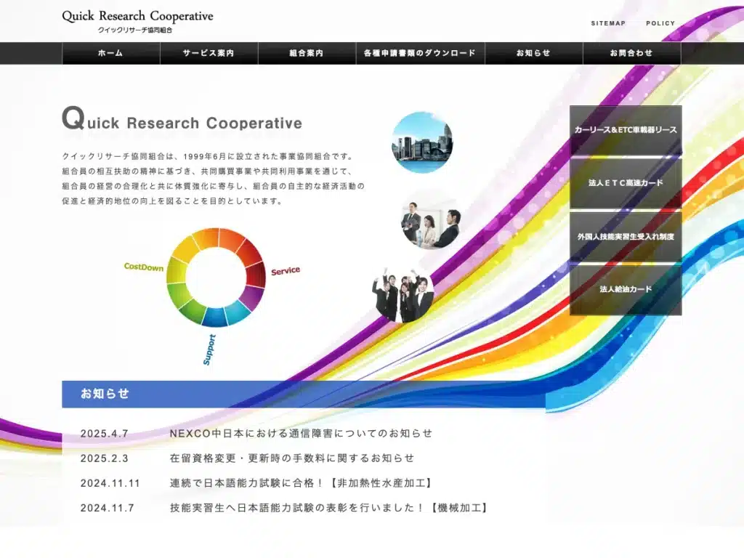Click the Support label below the wheel

point(209,349)
